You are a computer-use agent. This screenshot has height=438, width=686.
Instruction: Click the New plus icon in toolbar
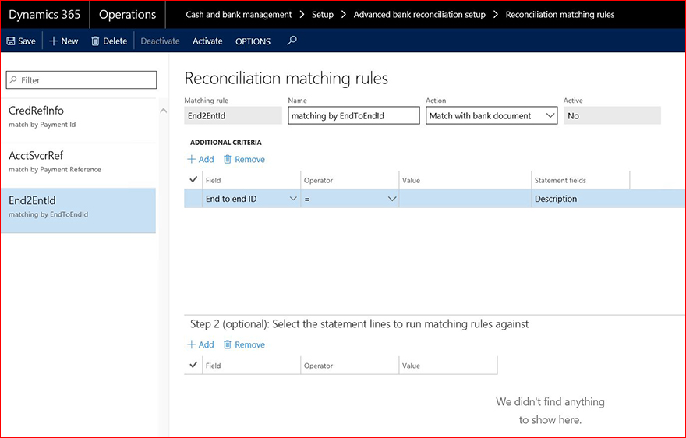53,41
